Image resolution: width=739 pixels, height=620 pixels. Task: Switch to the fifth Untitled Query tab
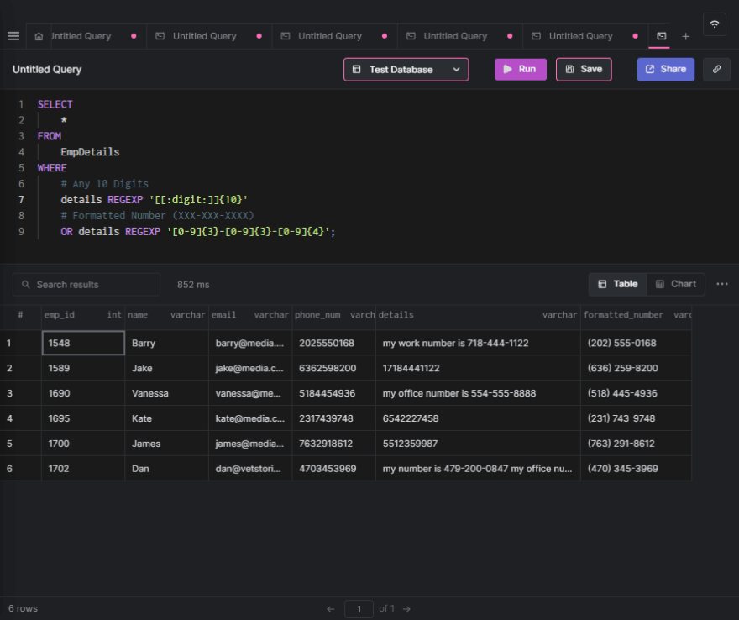(x=585, y=36)
